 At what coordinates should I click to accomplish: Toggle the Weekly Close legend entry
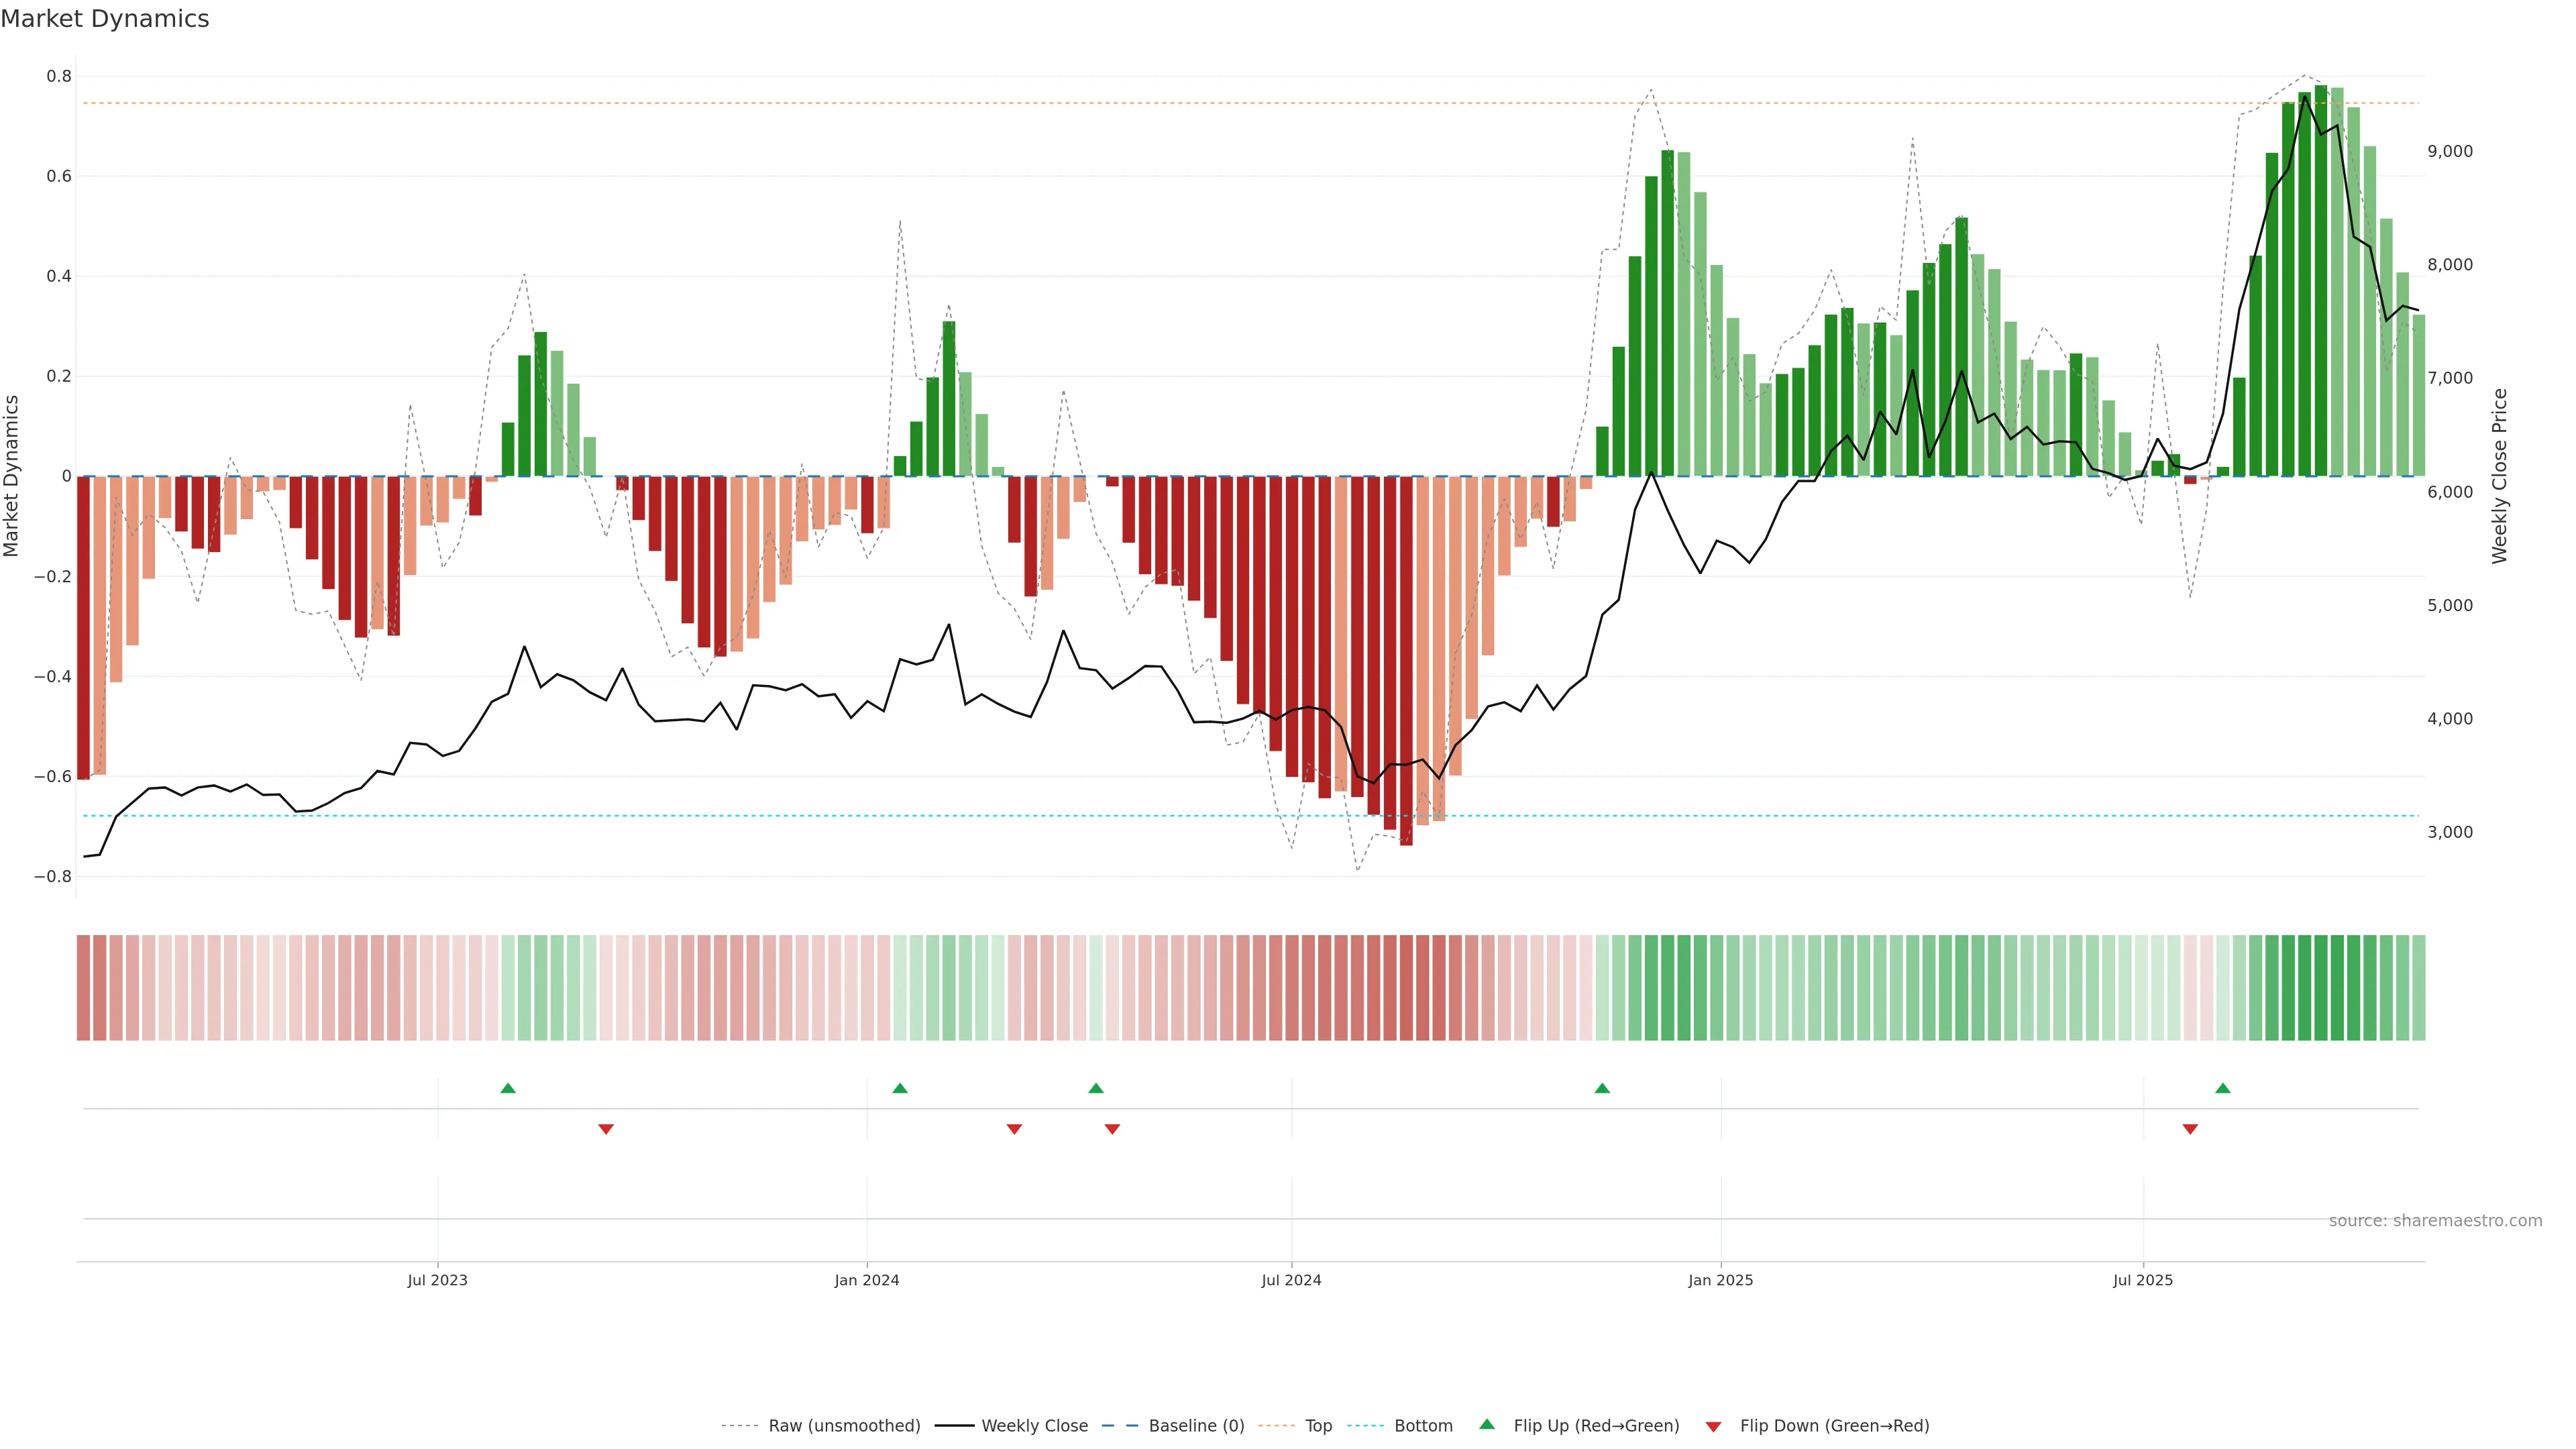click(1034, 1426)
